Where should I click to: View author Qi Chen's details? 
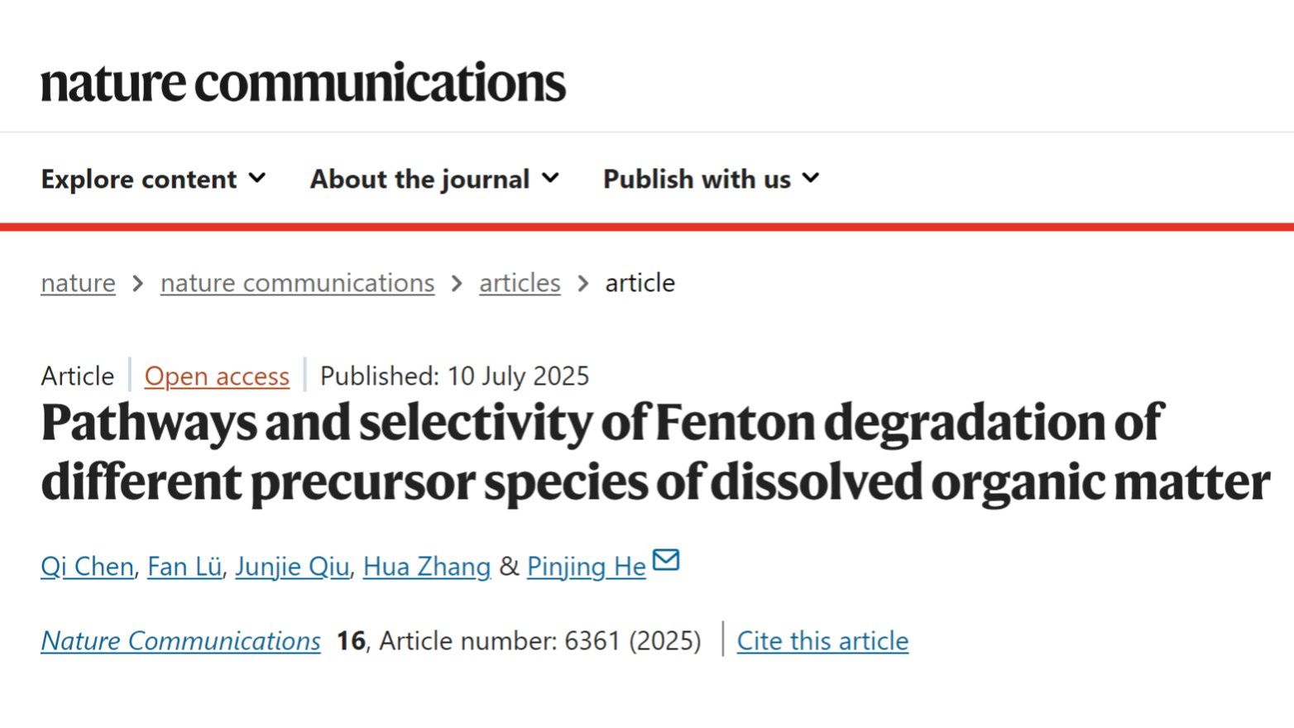(87, 567)
